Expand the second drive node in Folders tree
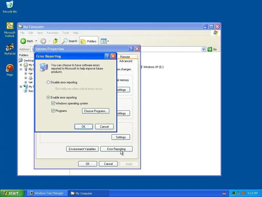The width and height of the screenshot is (262, 197). click(x=26, y=78)
